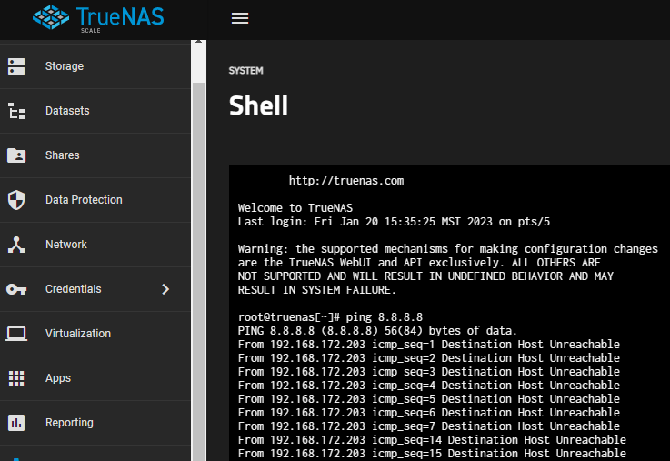Expand the Credentials submenu chevron
The height and width of the screenshot is (461, 670).
coord(165,289)
